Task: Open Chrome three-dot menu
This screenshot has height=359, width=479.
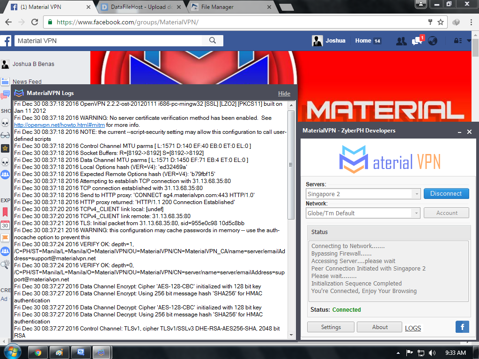Action: (x=471, y=22)
